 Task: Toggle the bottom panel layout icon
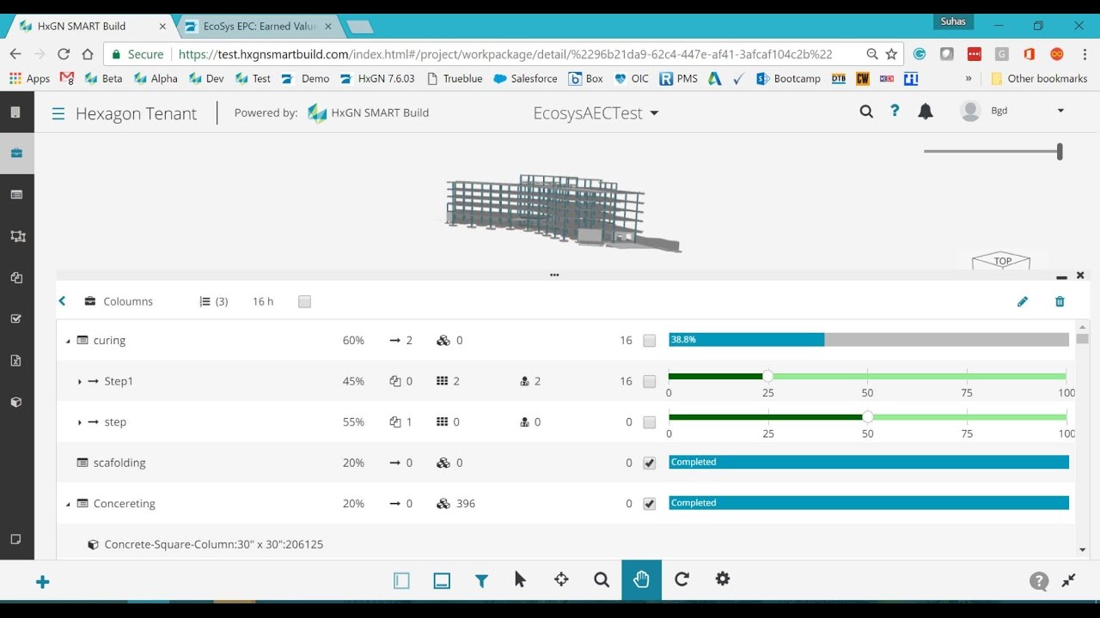pos(442,580)
